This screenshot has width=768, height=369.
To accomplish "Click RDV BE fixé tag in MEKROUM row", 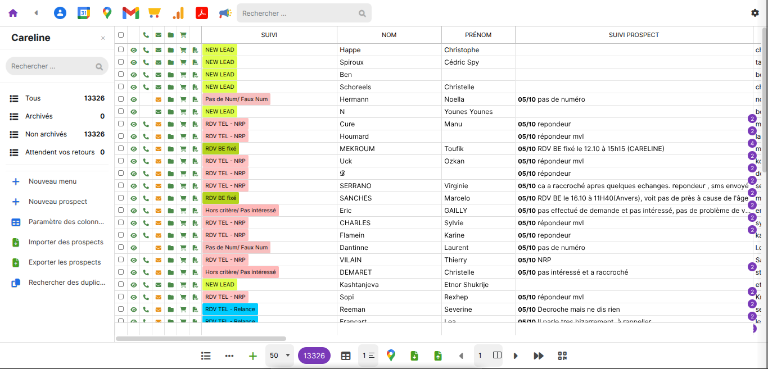I will pyautogui.click(x=221, y=149).
